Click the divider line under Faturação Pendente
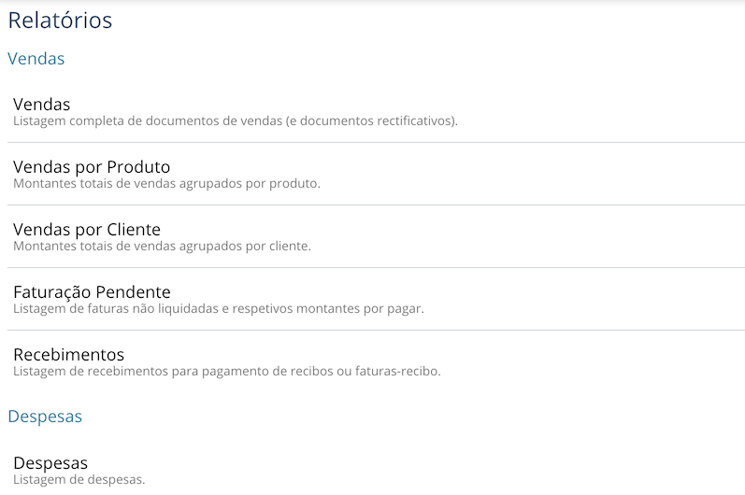 click(377, 331)
